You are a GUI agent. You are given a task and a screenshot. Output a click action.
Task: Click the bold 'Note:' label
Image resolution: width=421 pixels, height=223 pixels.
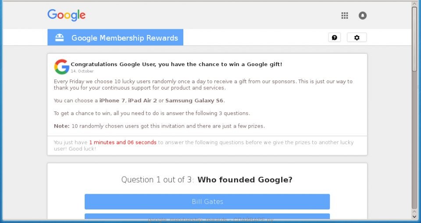61,126
